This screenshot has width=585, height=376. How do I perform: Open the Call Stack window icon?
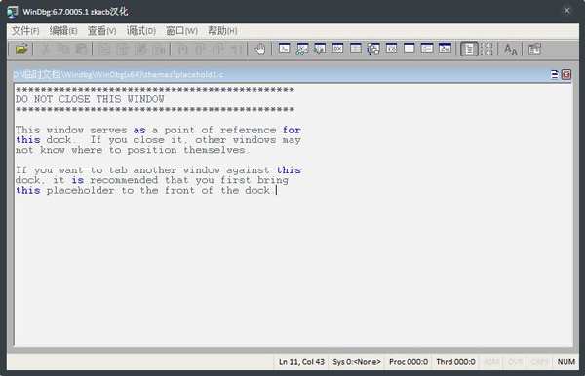pyautogui.click(x=373, y=49)
